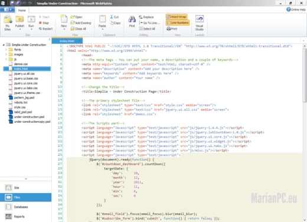Expand the js folder
Image resolution: width=307 pixels, height=222 pixels.
(x=6, y=59)
